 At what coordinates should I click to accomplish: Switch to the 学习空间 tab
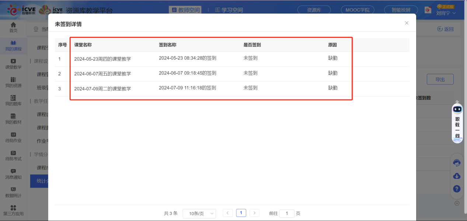click(x=229, y=10)
